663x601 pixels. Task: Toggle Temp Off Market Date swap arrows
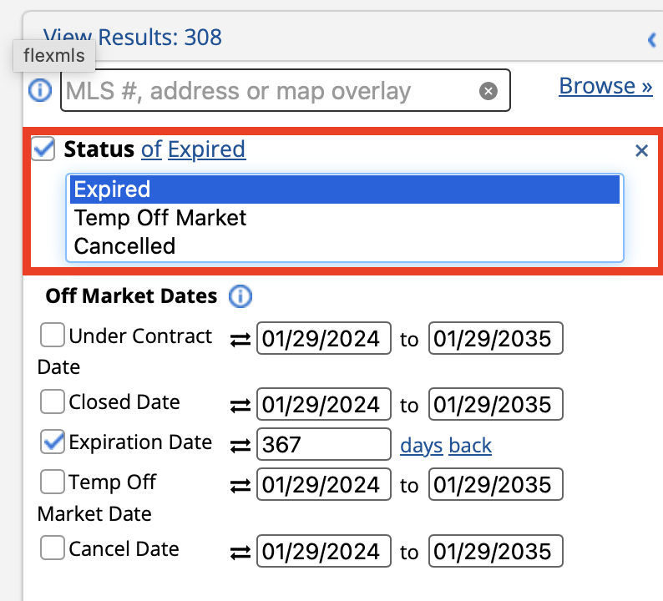pyautogui.click(x=240, y=485)
